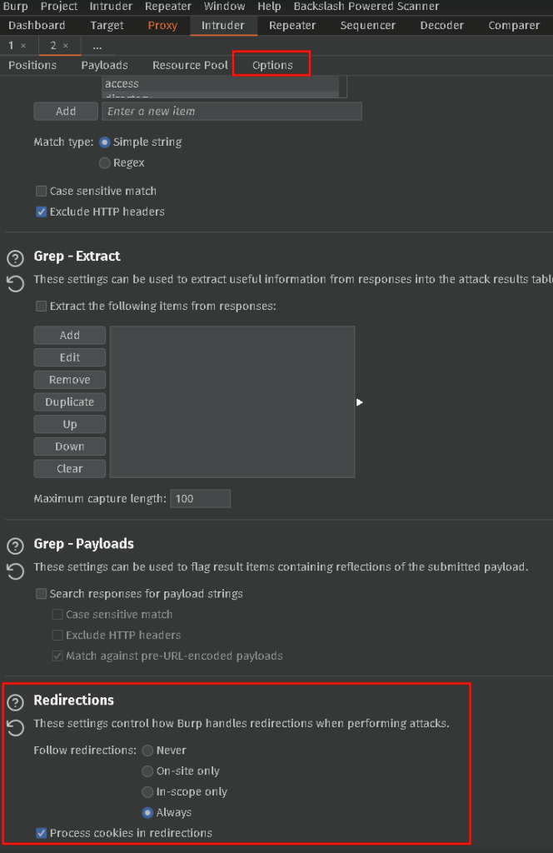Open the Repeater main tab
The image size is (553, 853).
click(x=292, y=25)
